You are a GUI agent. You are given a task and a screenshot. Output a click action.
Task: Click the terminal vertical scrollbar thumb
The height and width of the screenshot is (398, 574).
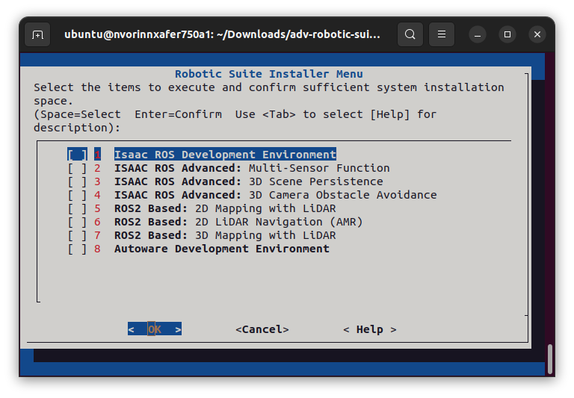[550, 358]
